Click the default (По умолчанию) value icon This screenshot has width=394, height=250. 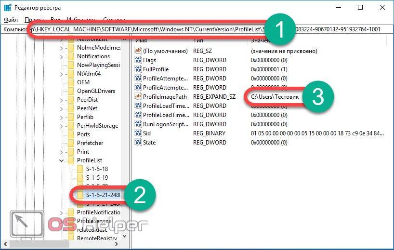pos(138,51)
